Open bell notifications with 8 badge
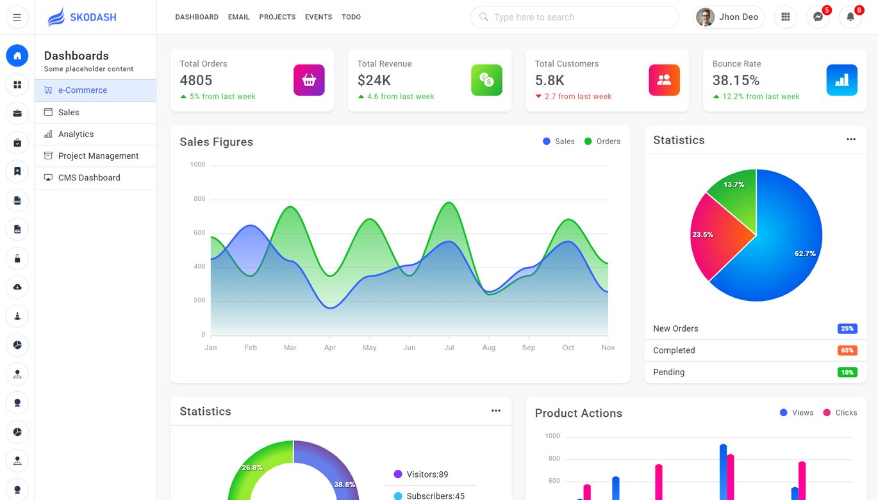This screenshot has width=878, height=500. coord(850,17)
